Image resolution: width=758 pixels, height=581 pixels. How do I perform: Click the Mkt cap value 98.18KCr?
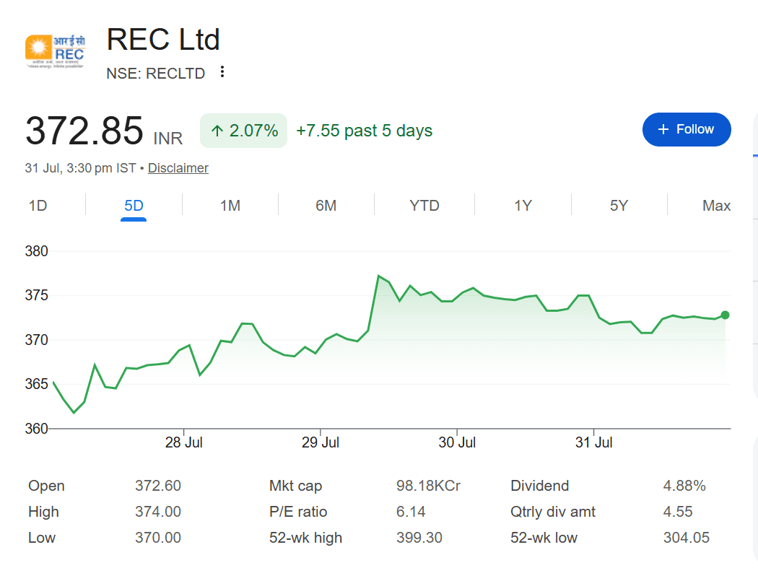click(x=428, y=485)
